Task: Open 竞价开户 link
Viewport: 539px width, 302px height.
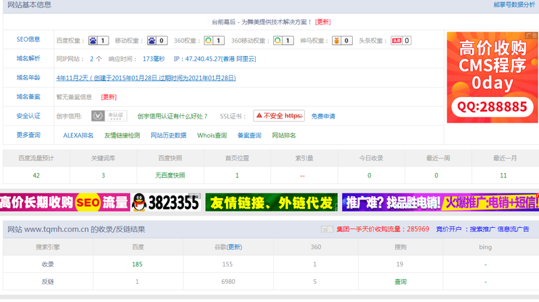Action: click(x=449, y=229)
